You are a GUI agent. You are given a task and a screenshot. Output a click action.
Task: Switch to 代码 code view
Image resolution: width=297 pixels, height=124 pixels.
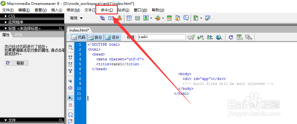coord(79,37)
